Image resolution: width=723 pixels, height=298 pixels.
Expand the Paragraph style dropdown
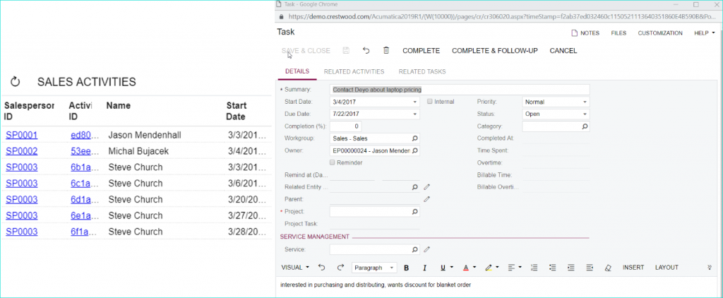(374, 268)
